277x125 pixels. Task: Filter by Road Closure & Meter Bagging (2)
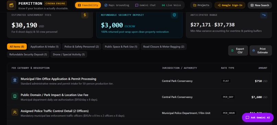point(164,46)
